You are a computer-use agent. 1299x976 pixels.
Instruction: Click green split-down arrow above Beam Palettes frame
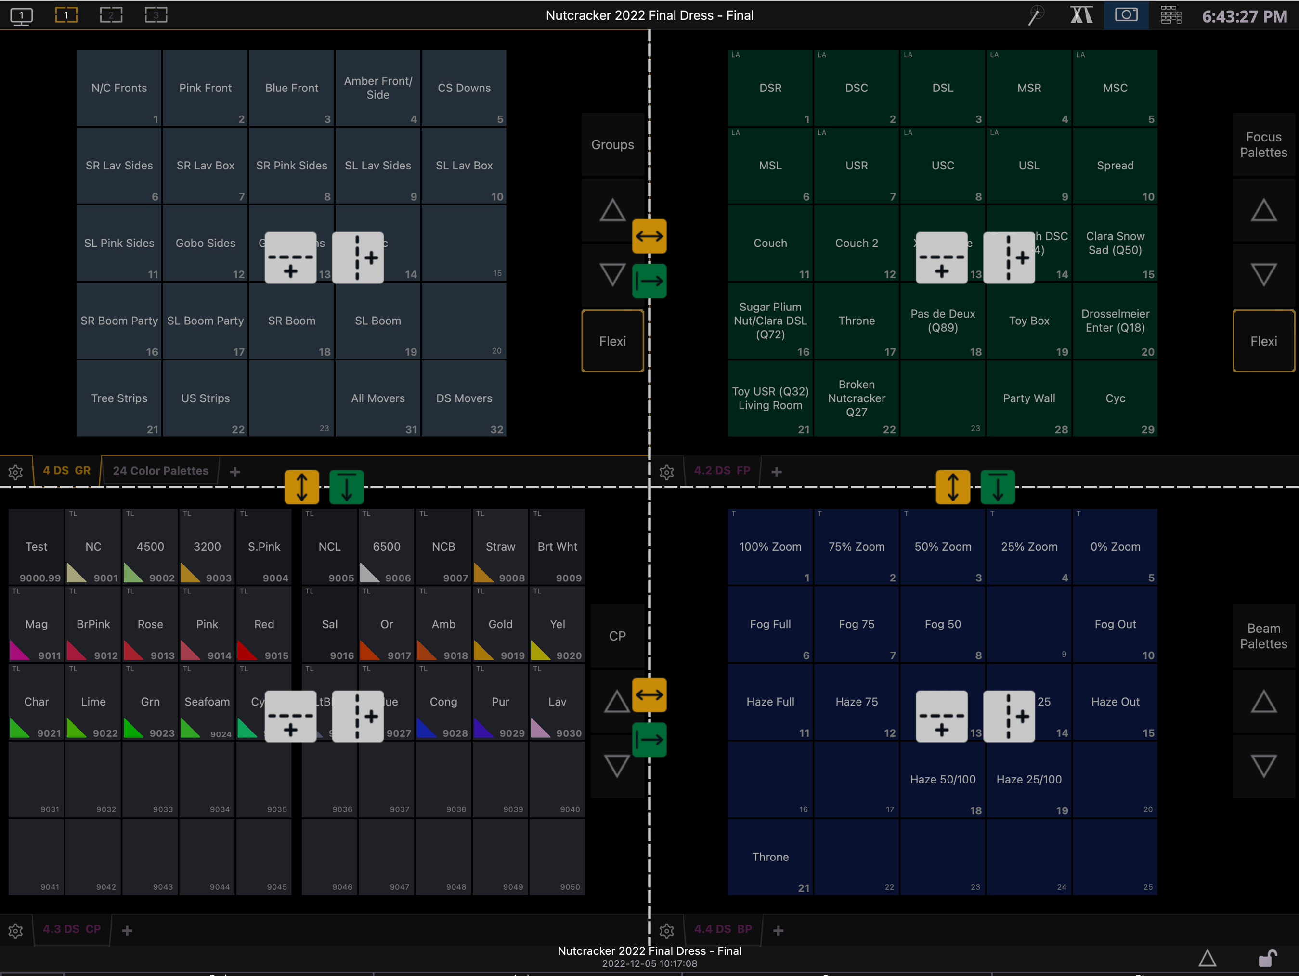coord(997,487)
